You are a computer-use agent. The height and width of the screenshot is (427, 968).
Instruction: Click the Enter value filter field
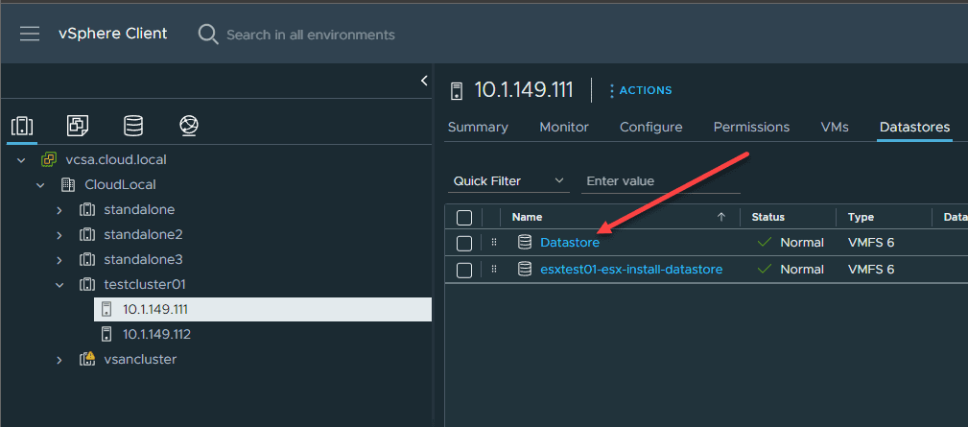point(661,181)
